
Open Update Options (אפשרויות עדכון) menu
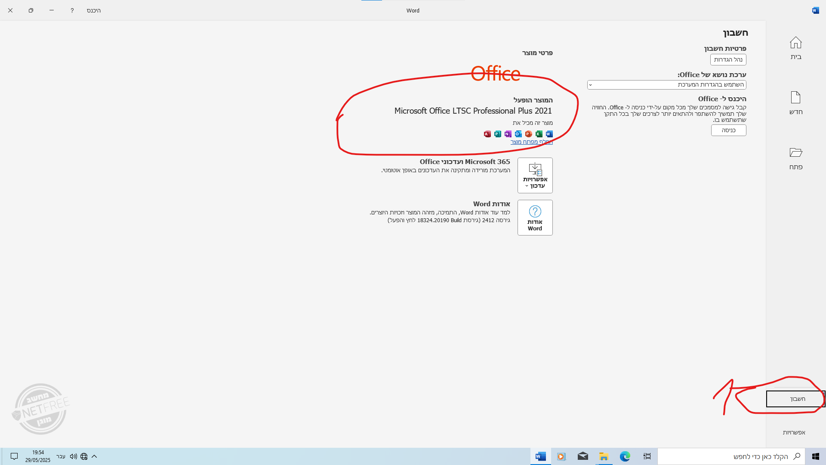point(535,175)
